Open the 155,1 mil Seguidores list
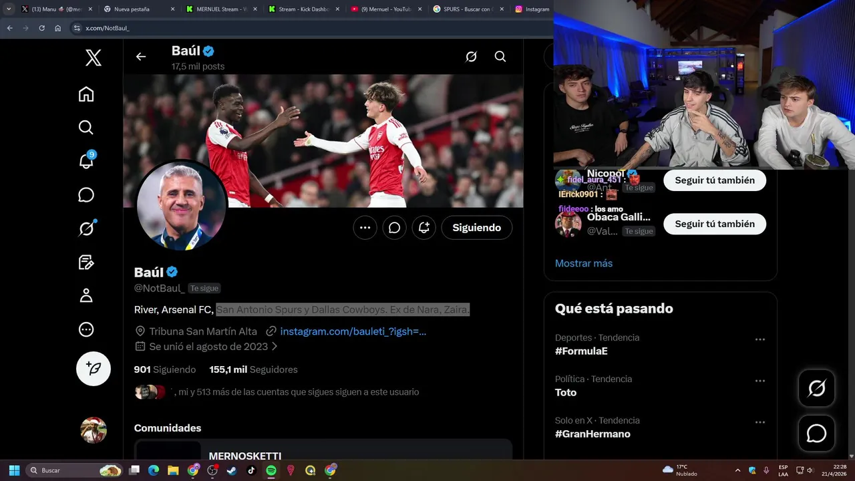 point(253,369)
